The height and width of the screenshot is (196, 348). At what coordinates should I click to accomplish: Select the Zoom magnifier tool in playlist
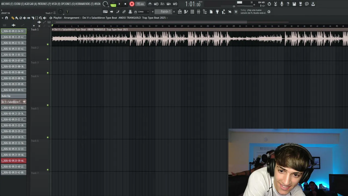point(41,18)
